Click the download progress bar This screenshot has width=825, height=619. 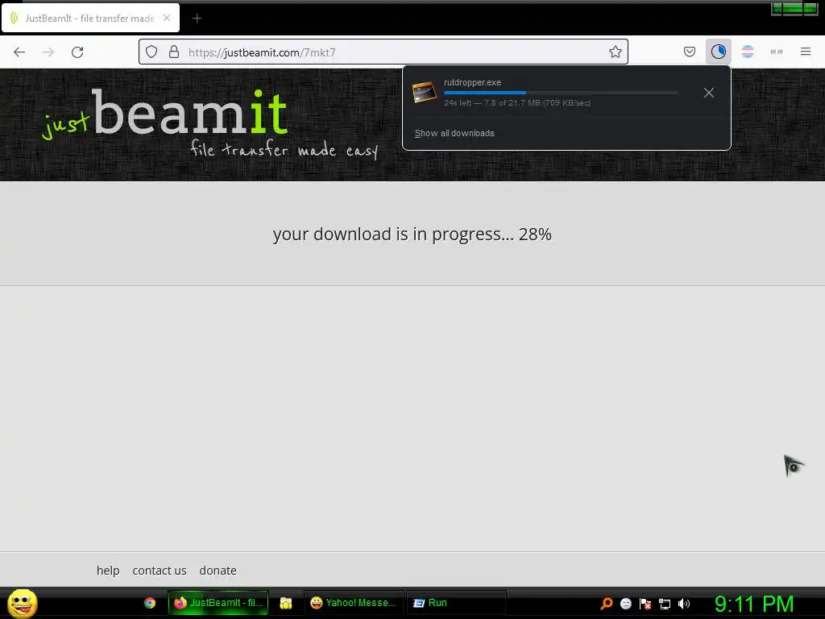[x=561, y=93]
